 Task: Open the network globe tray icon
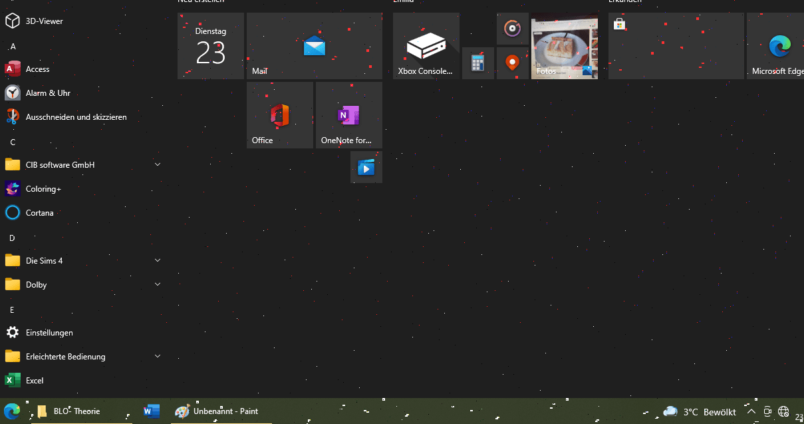(x=783, y=412)
